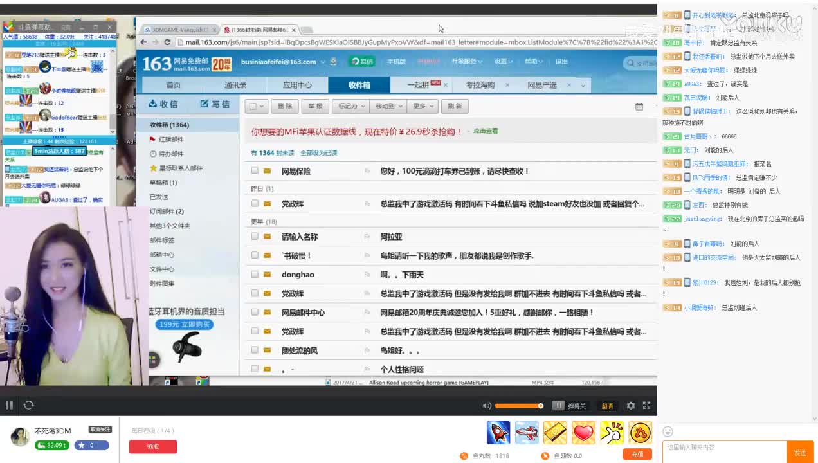The image size is (818, 463).
Task: Click the 举报 report button
Action: pyautogui.click(x=315, y=106)
